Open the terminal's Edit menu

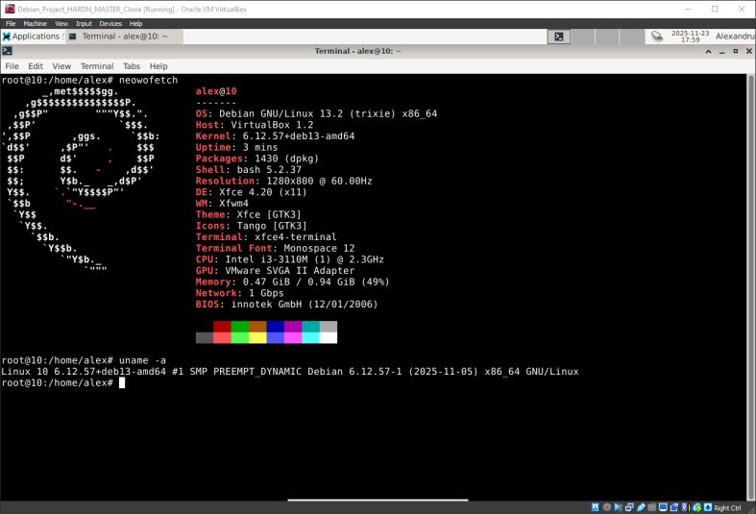[x=36, y=66]
